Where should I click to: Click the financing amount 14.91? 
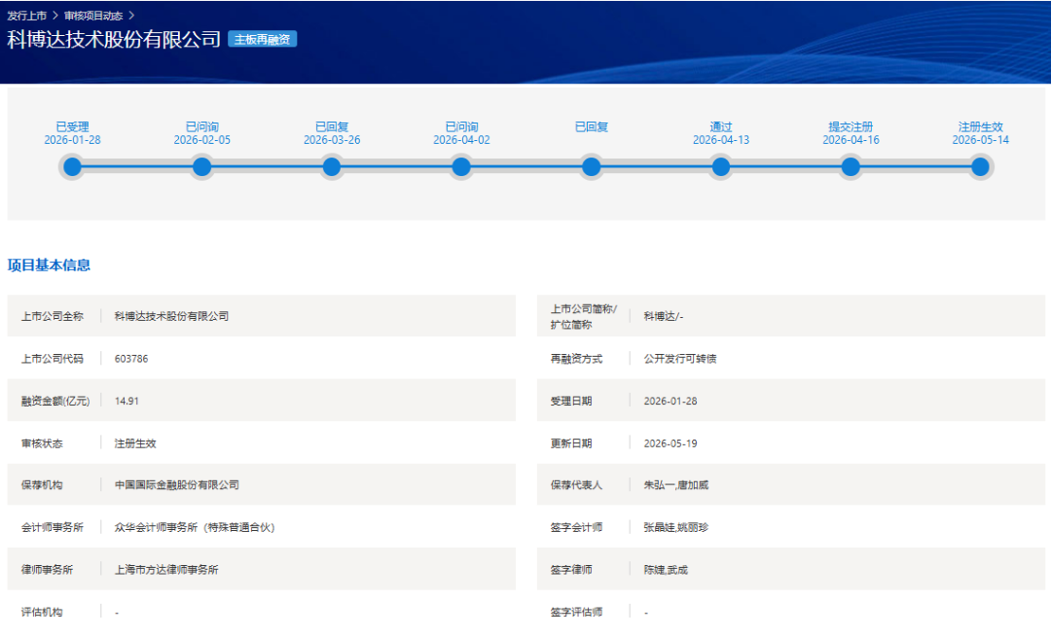pos(127,401)
